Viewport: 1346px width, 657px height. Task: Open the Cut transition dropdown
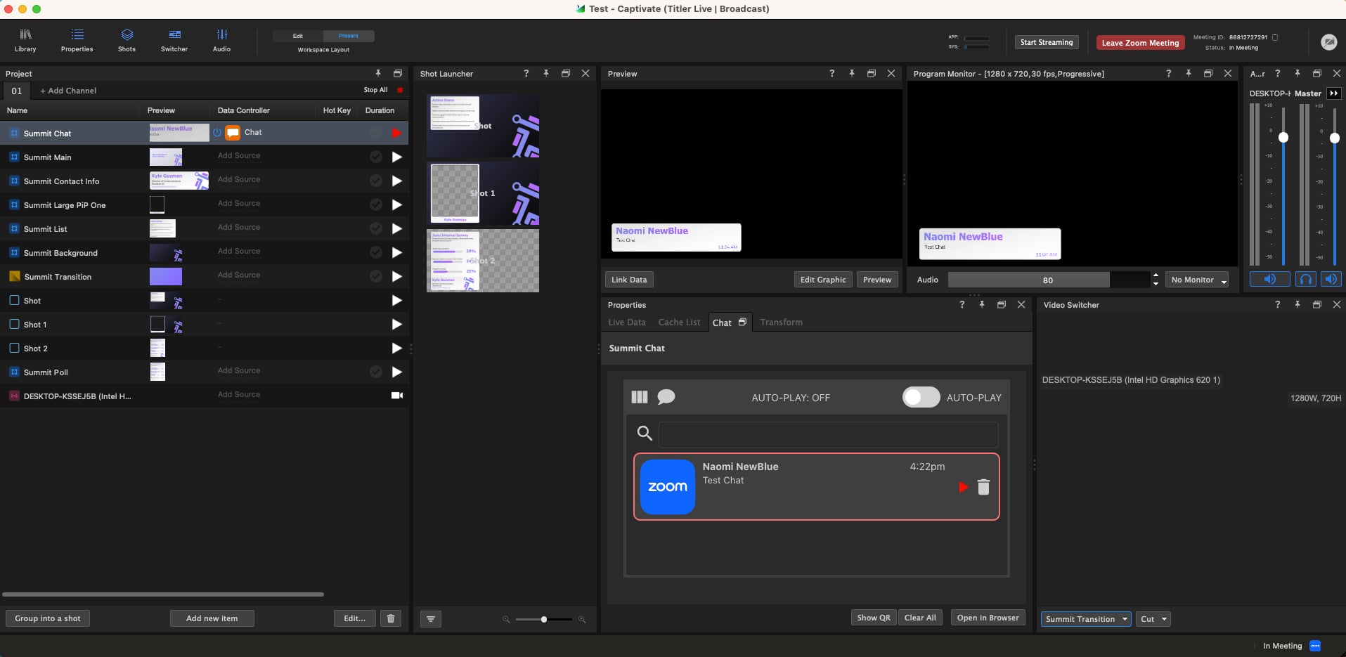pos(1153,619)
